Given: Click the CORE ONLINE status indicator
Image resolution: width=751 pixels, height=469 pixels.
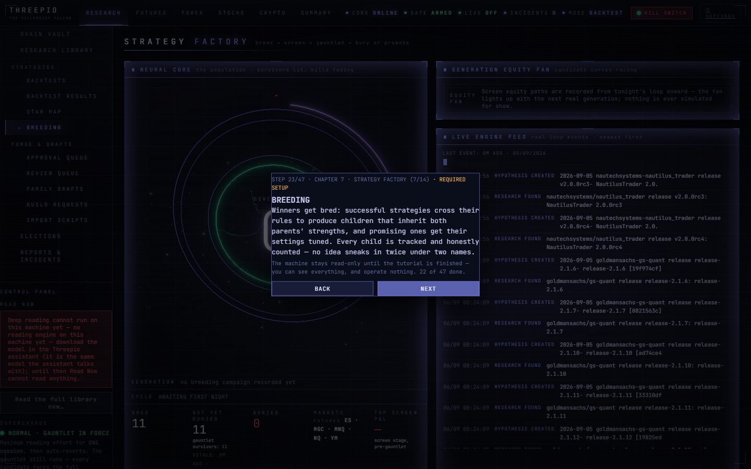Looking at the screenshot, I should (371, 13).
